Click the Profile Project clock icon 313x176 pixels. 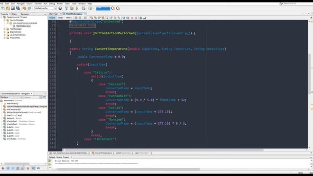[x=90, y=8]
